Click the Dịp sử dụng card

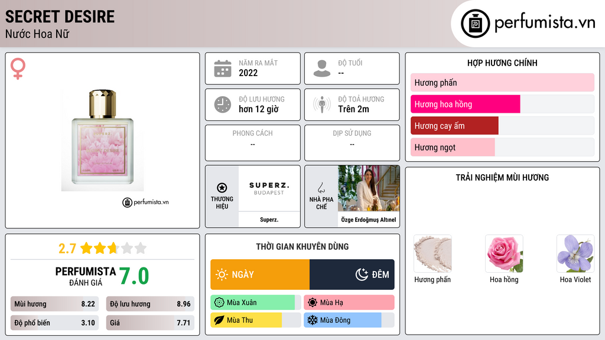pos(352,143)
